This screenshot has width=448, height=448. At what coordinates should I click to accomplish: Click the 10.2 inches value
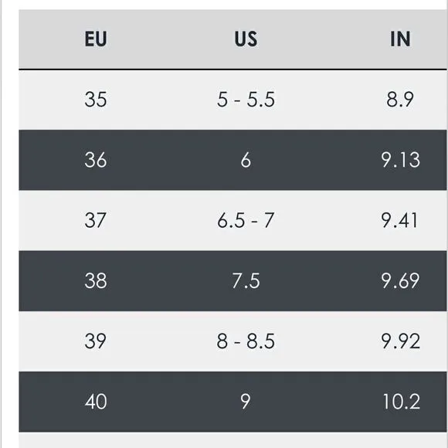point(402,402)
